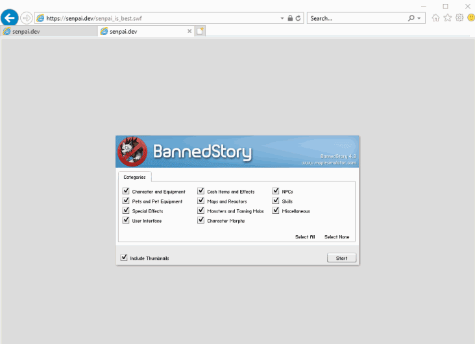475x344 pixels.
Task: Toggle Include Thumbnails option
Action: pos(124,257)
